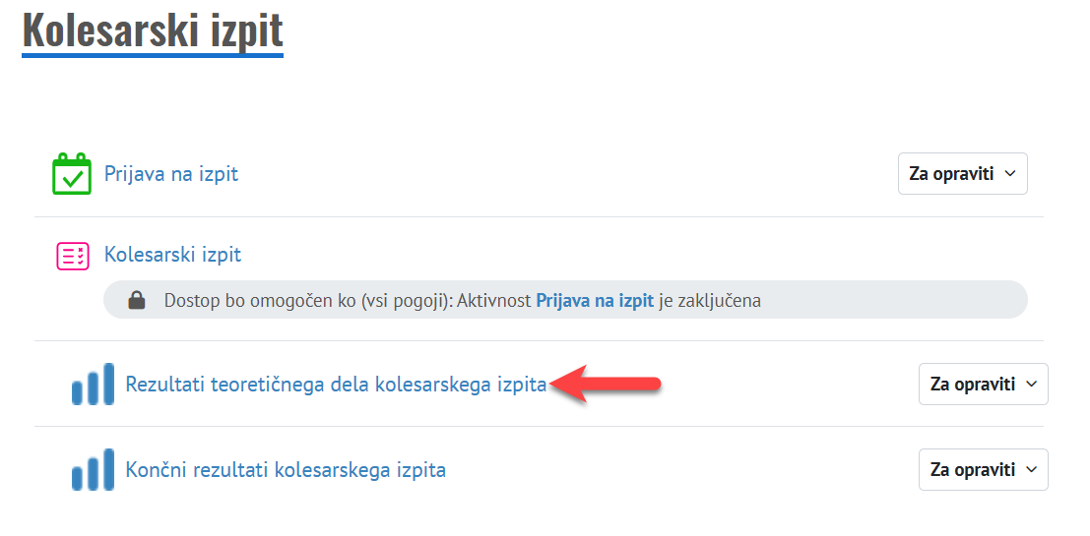
Task: Click the green calendar icon for Prijava na izpit
Action: tap(72, 174)
